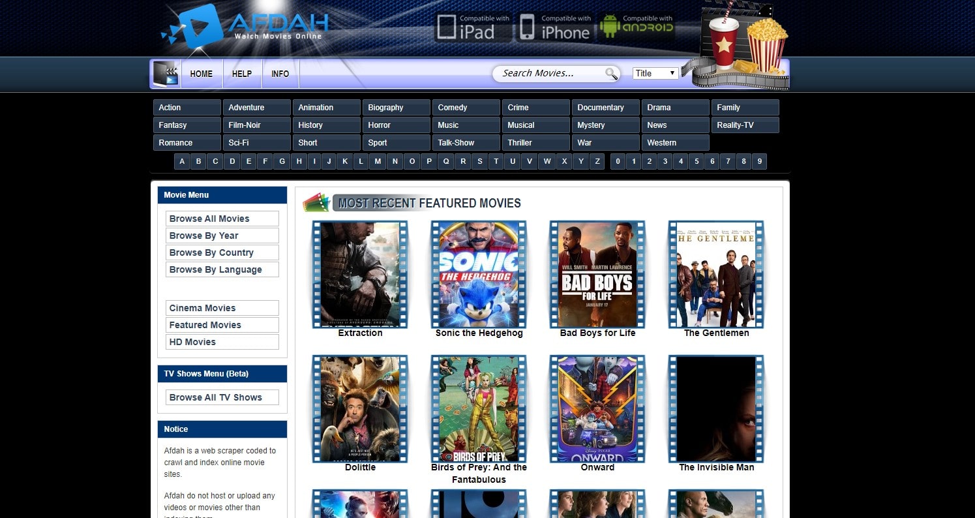975x518 pixels.
Task: Filter movies by letter Z
Action: 597,162
